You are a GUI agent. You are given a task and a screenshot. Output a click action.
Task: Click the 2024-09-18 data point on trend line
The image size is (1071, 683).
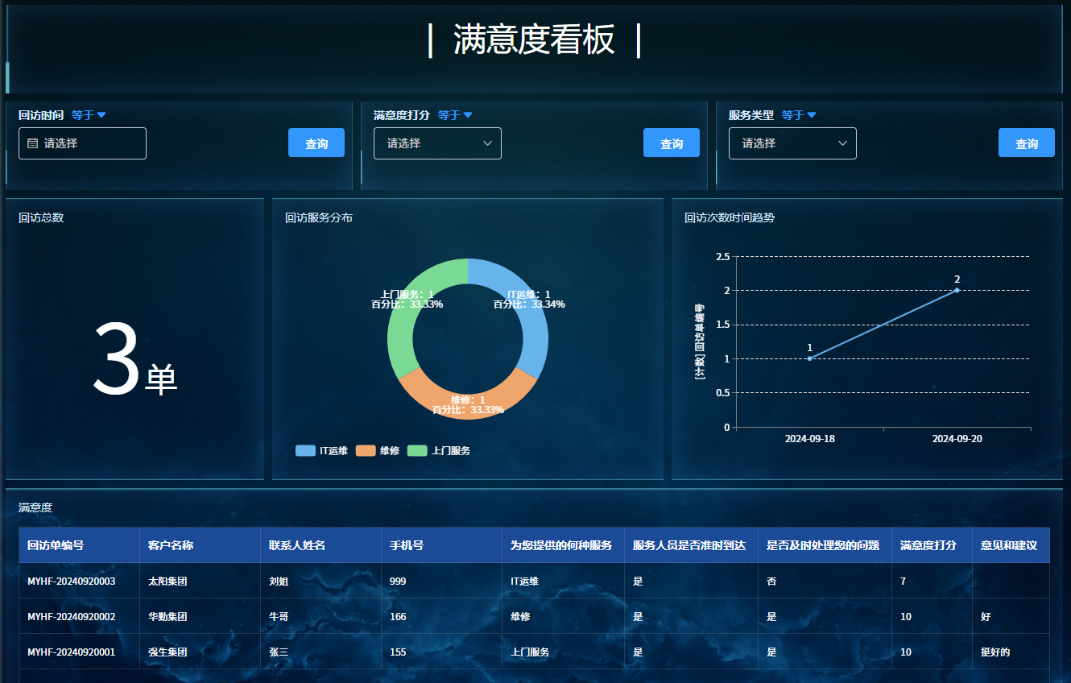[x=809, y=358]
